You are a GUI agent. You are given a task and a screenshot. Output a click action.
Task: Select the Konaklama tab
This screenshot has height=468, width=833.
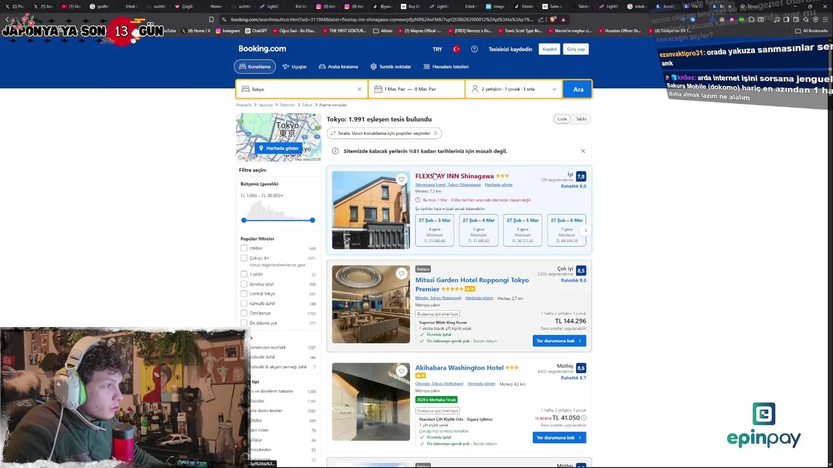254,66
